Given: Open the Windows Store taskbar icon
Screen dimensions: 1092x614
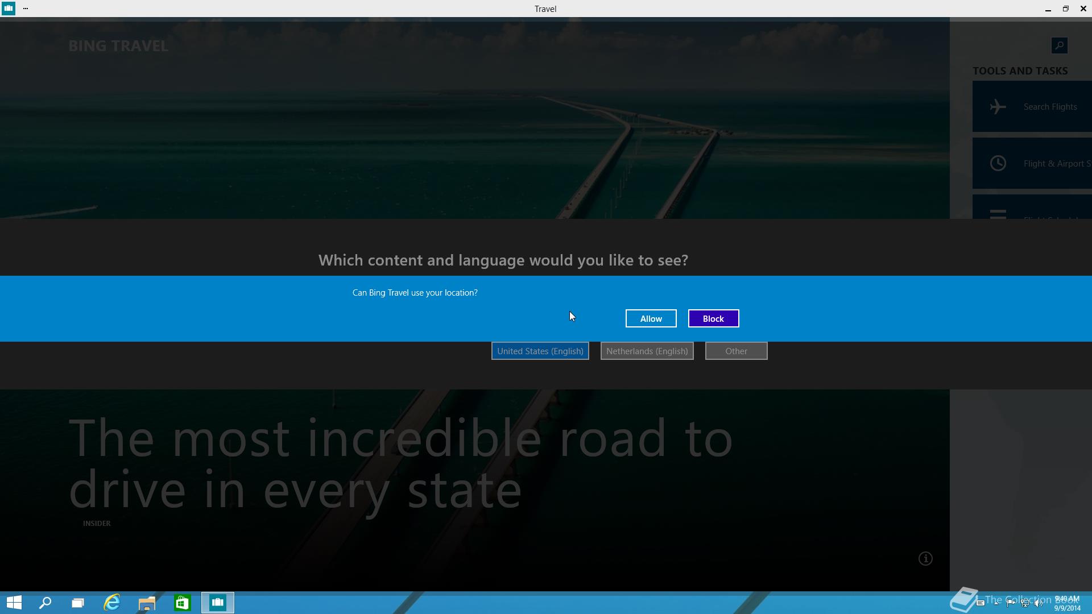Looking at the screenshot, I should click(x=182, y=603).
